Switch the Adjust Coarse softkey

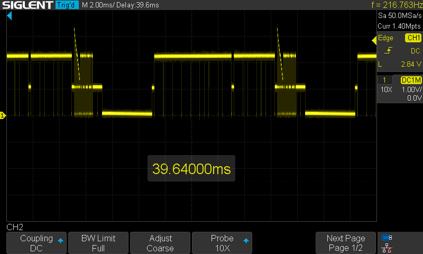(x=160, y=243)
